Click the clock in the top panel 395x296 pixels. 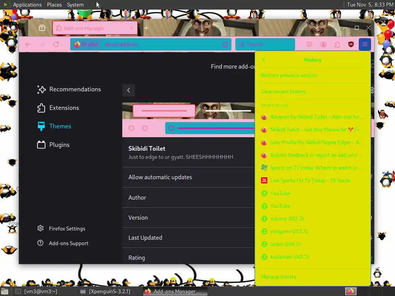click(x=370, y=5)
